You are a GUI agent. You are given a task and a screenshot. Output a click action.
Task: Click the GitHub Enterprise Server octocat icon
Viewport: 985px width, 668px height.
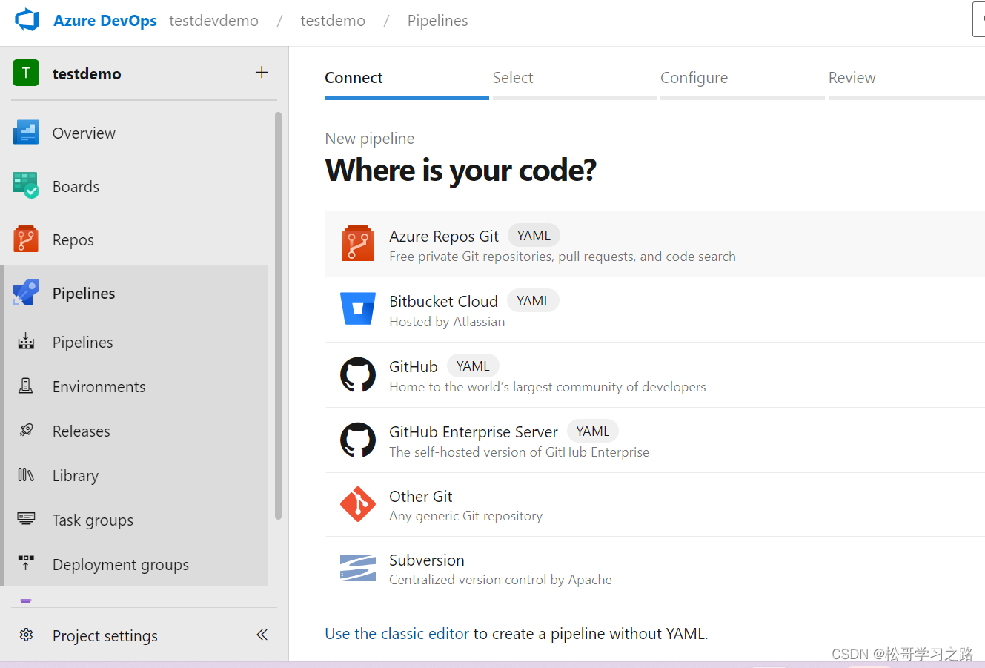[358, 440]
